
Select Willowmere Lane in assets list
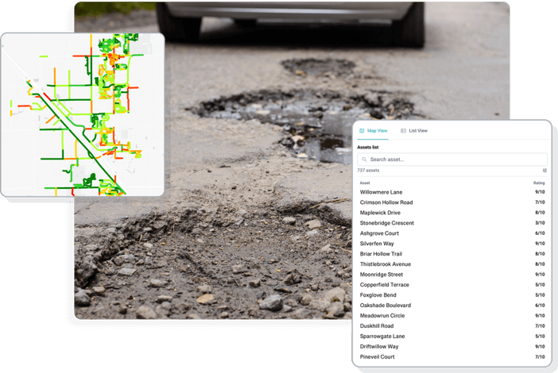click(382, 192)
